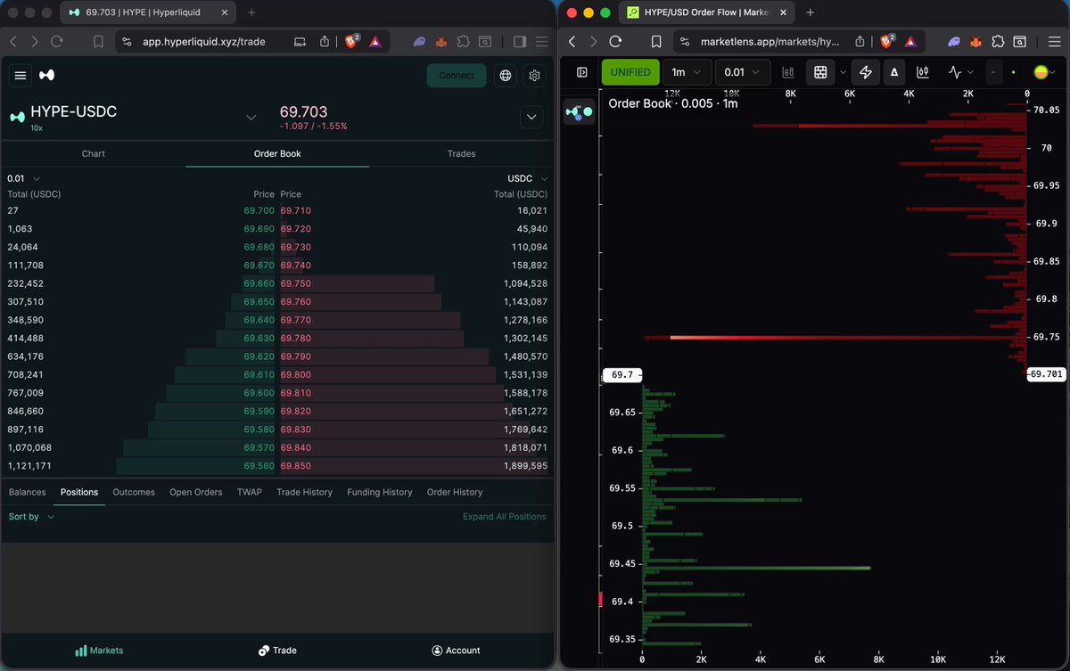Screen dimensions: 1070x671
Task: Click the 69.7 price label on chart
Action: tap(621, 375)
